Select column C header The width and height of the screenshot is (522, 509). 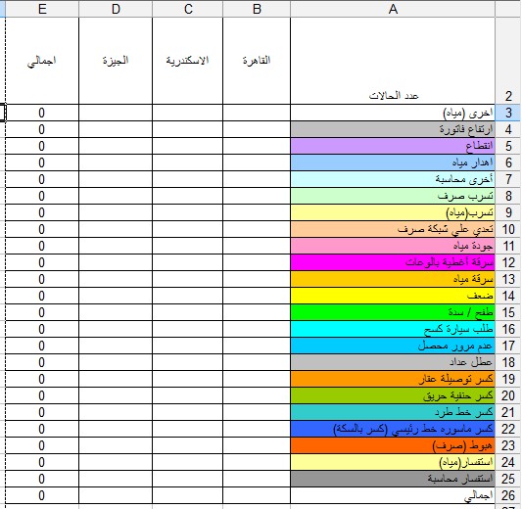[187, 9]
